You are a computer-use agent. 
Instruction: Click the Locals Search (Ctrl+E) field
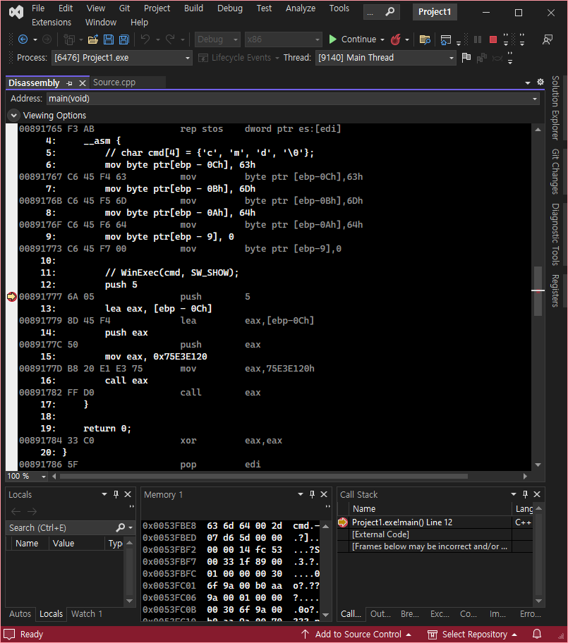point(61,528)
